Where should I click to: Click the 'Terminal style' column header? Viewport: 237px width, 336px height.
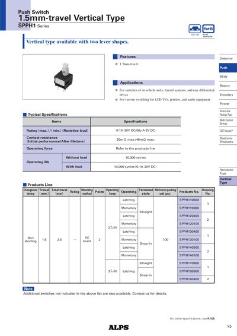click(146, 192)
